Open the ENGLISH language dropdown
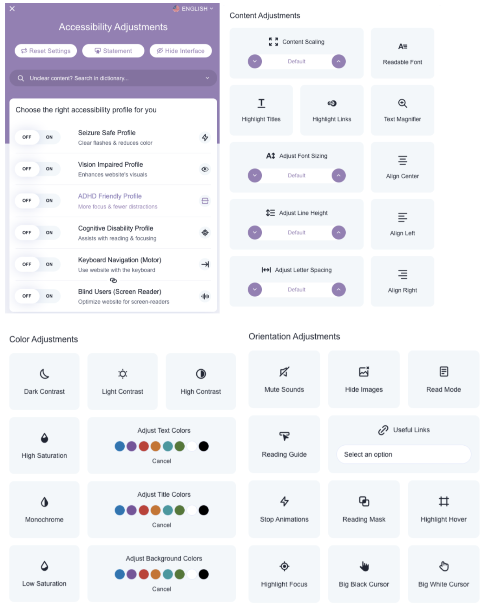485x612 pixels. click(x=193, y=9)
